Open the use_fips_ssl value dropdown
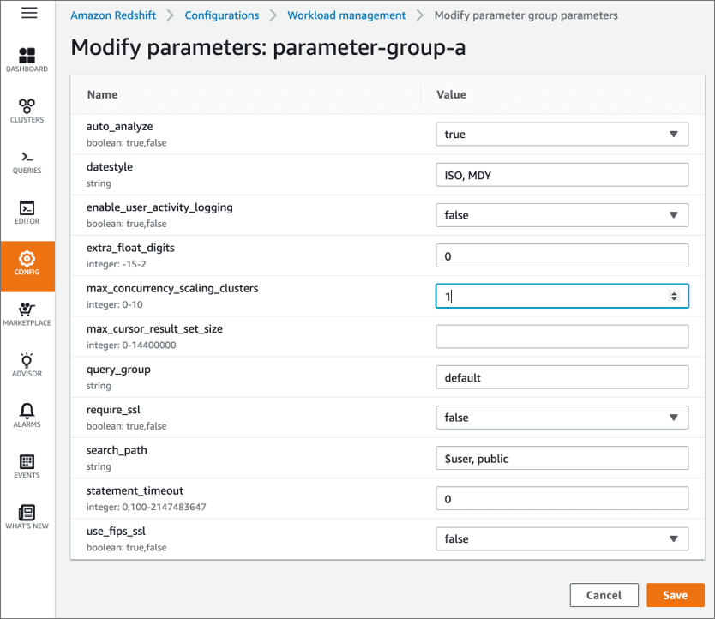715x619 pixels. click(x=562, y=539)
